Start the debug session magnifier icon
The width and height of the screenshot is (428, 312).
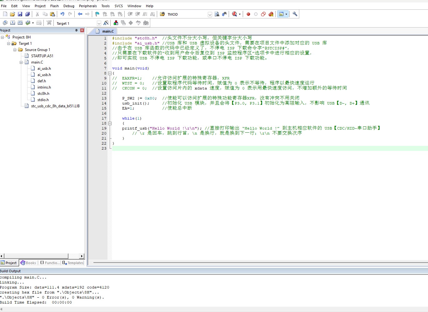235,14
